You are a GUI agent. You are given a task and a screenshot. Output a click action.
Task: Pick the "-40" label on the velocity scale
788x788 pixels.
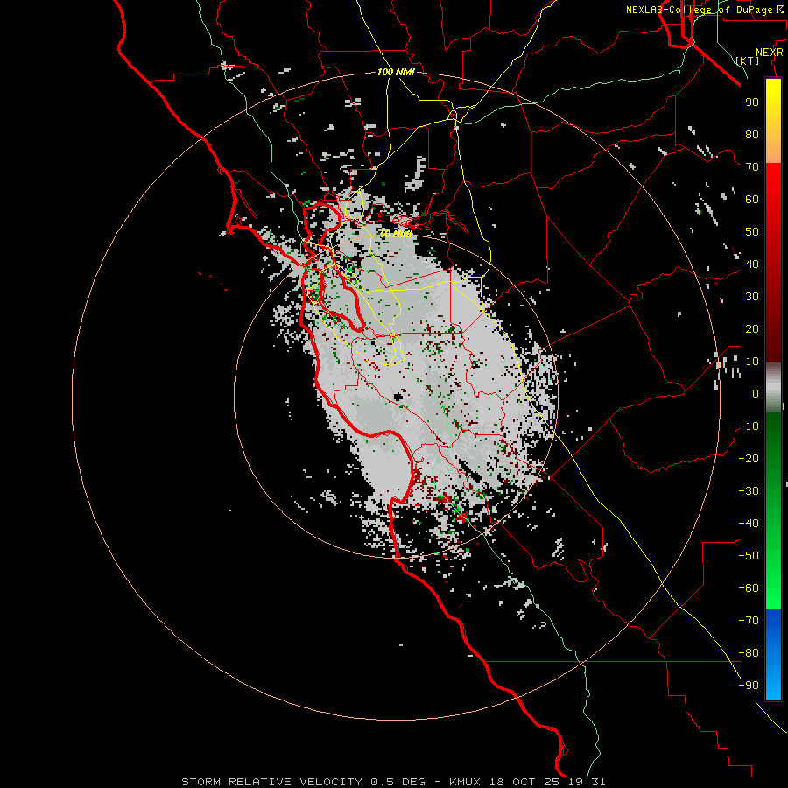click(749, 524)
